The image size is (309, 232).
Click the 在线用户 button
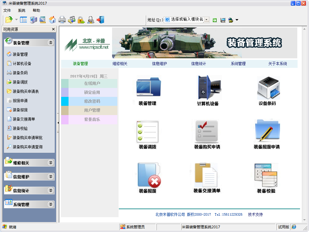(x=89, y=84)
